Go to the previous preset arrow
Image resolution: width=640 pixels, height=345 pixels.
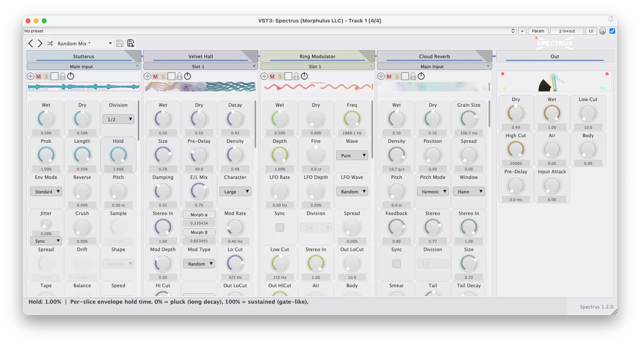(x=31, y=43)
